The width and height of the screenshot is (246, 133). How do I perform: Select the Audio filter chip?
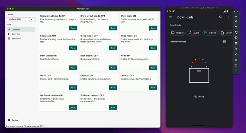194,33
